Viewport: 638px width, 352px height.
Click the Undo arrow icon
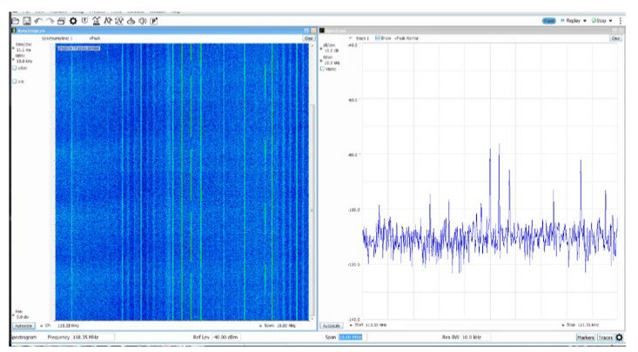click(38, 20)
